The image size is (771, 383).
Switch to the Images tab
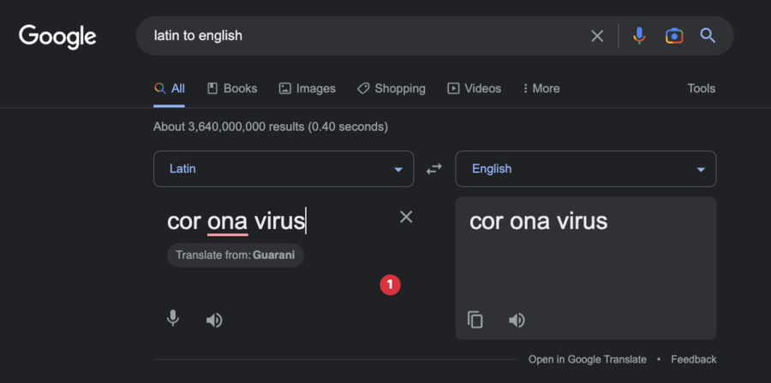[x=308, y=88]
